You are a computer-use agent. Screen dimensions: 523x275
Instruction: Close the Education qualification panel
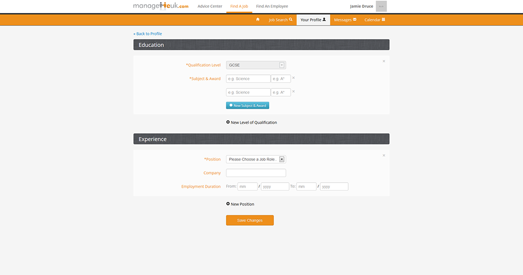(x=384, y=61)
